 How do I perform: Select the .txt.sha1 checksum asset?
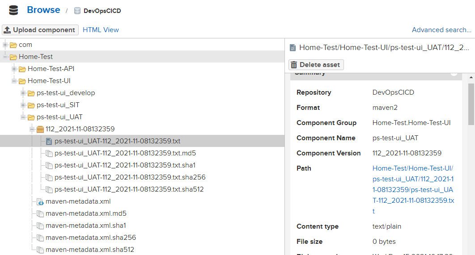[x=125, y=166]
